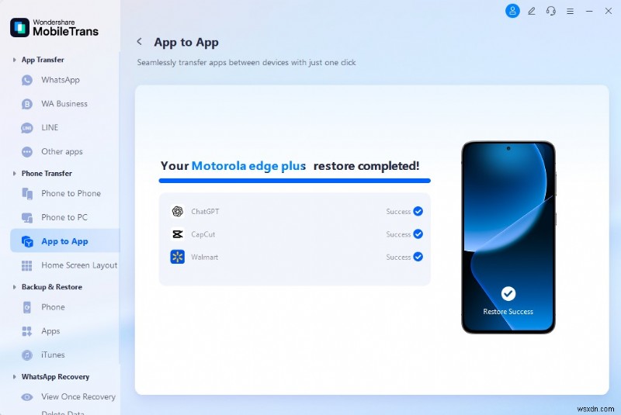Click the ChatGPT app name
Image resolution: width=621 pixels, height=415 pixels.
tap(205, 212)
